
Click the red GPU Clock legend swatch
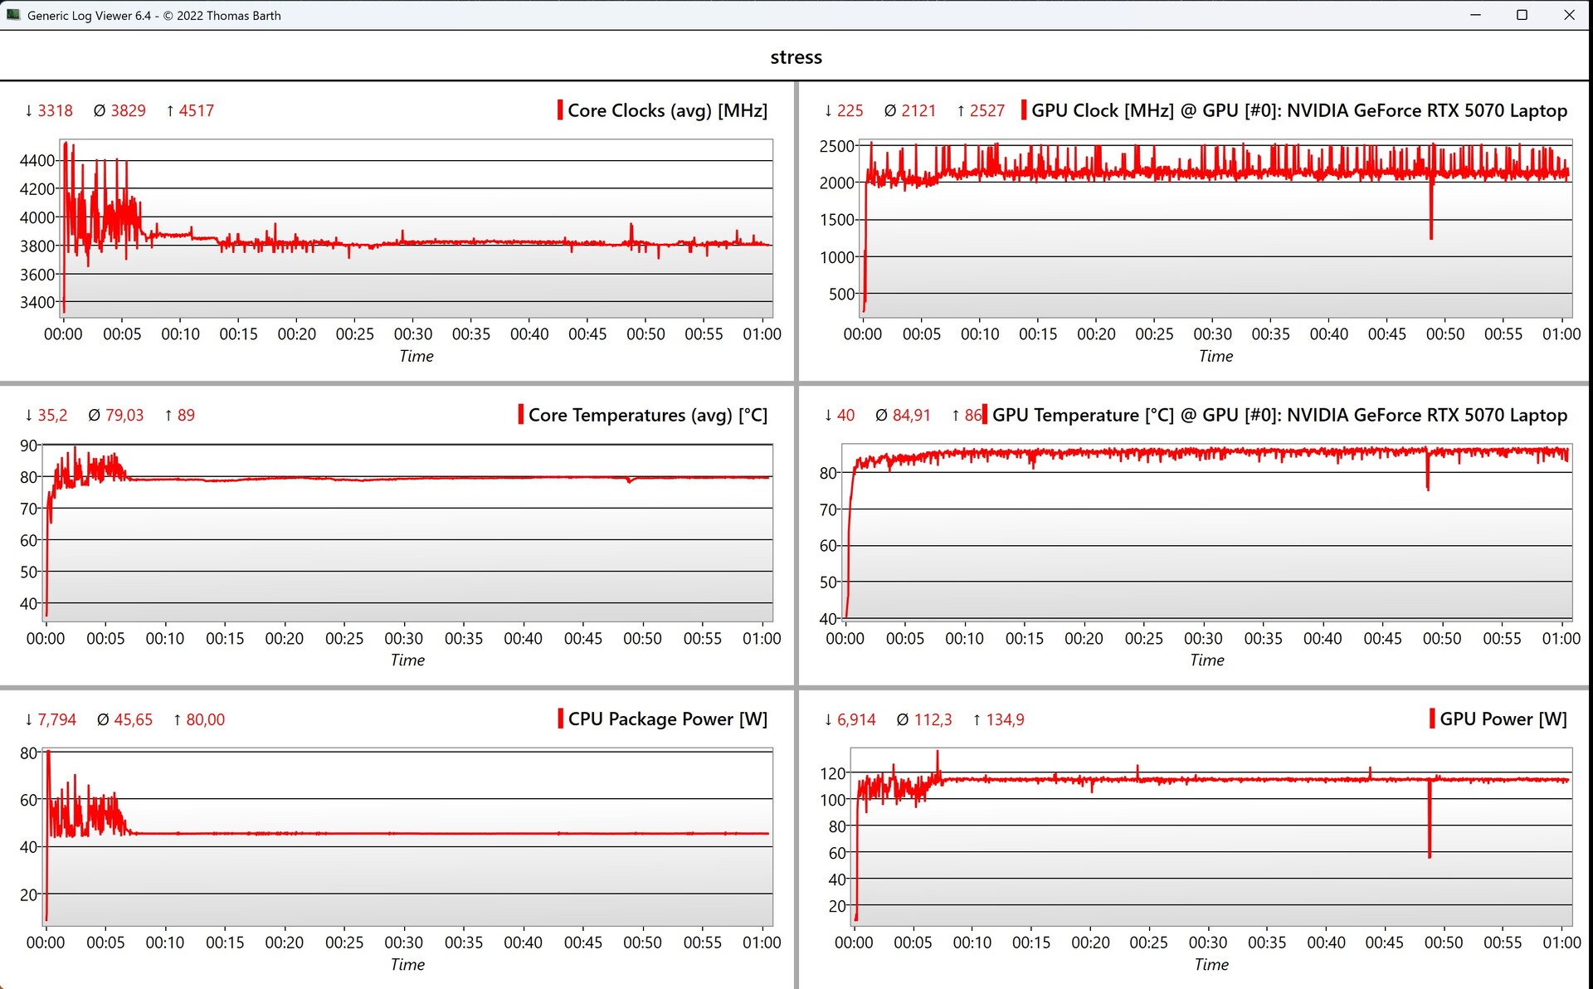click(x=1024, y=110)
